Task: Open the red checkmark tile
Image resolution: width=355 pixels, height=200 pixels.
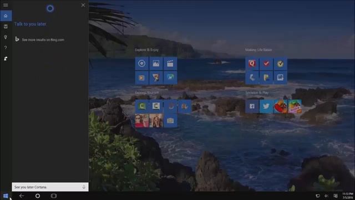Action: tap(266, 63)
